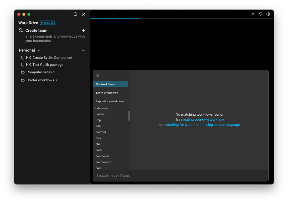Screen dimensions: 288x203
Task: Open tips via the lightbulb icon
Action: (x=260, y=14)
